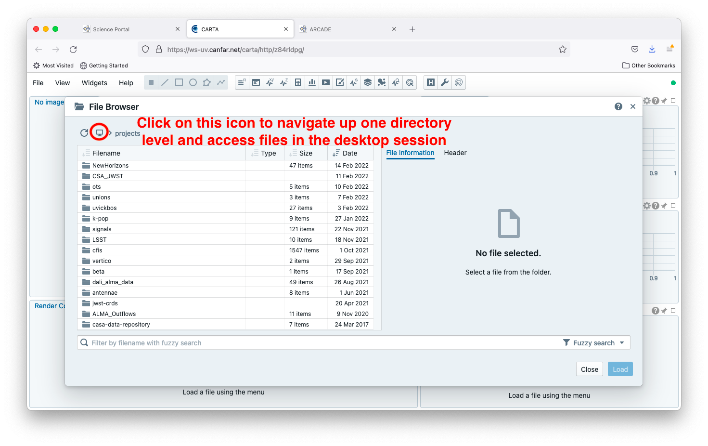Select the polyline region tool
Viewport: 708px width, 446px height.
(x=221, y=82)
